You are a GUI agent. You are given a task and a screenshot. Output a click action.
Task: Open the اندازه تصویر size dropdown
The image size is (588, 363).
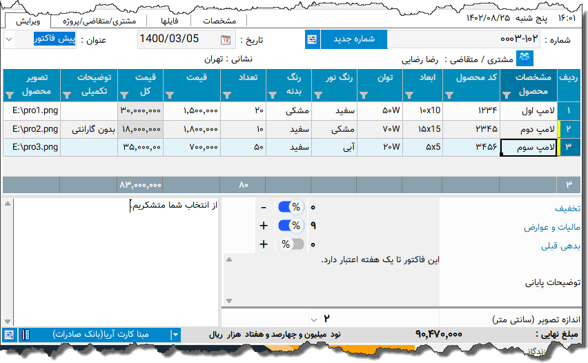(314, 320)
